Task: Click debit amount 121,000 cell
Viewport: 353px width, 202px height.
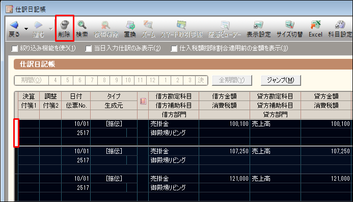Action: pos(224,179)
